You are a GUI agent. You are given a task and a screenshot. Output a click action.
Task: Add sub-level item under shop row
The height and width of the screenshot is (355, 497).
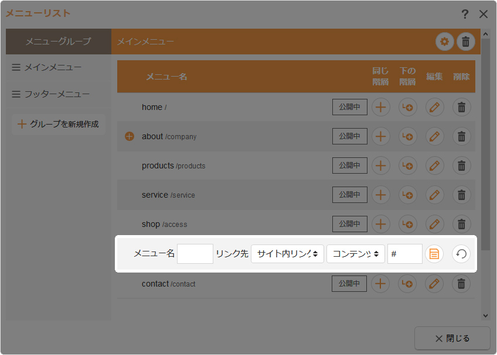click(x=407, y=224)
